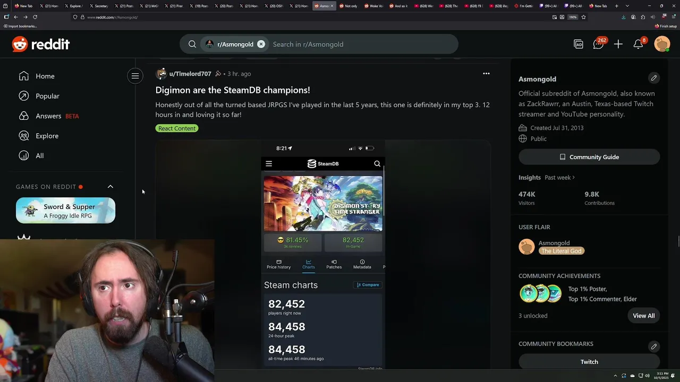
Task: Edit Community Bookmarks with the pencil icon
Action: [x=654, y=346]
